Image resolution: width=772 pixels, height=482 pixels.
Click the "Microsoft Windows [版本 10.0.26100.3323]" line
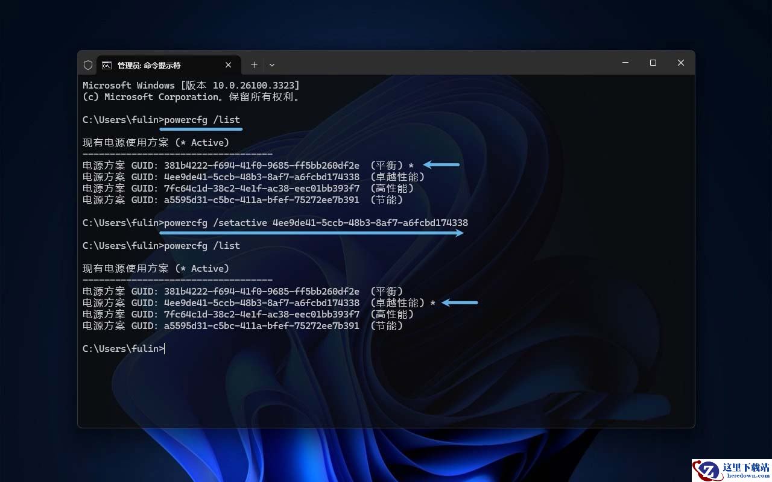[191, 86]
